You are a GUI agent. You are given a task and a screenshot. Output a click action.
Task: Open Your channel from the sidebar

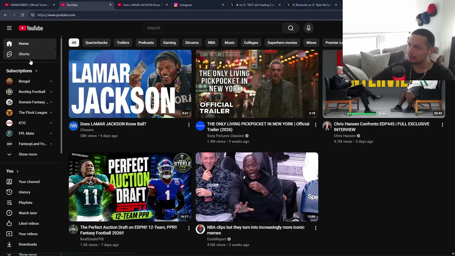tap(30, 182)
